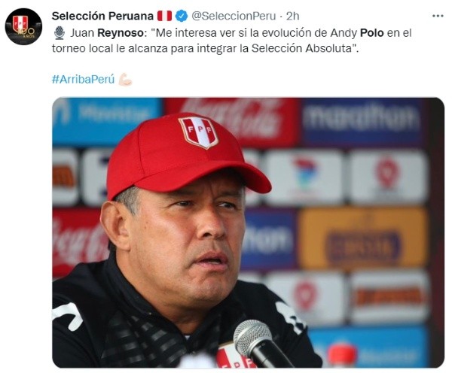452x373 pixels.
Task: Click the Selección Peruana display name
Action: (x=102, y=16)
